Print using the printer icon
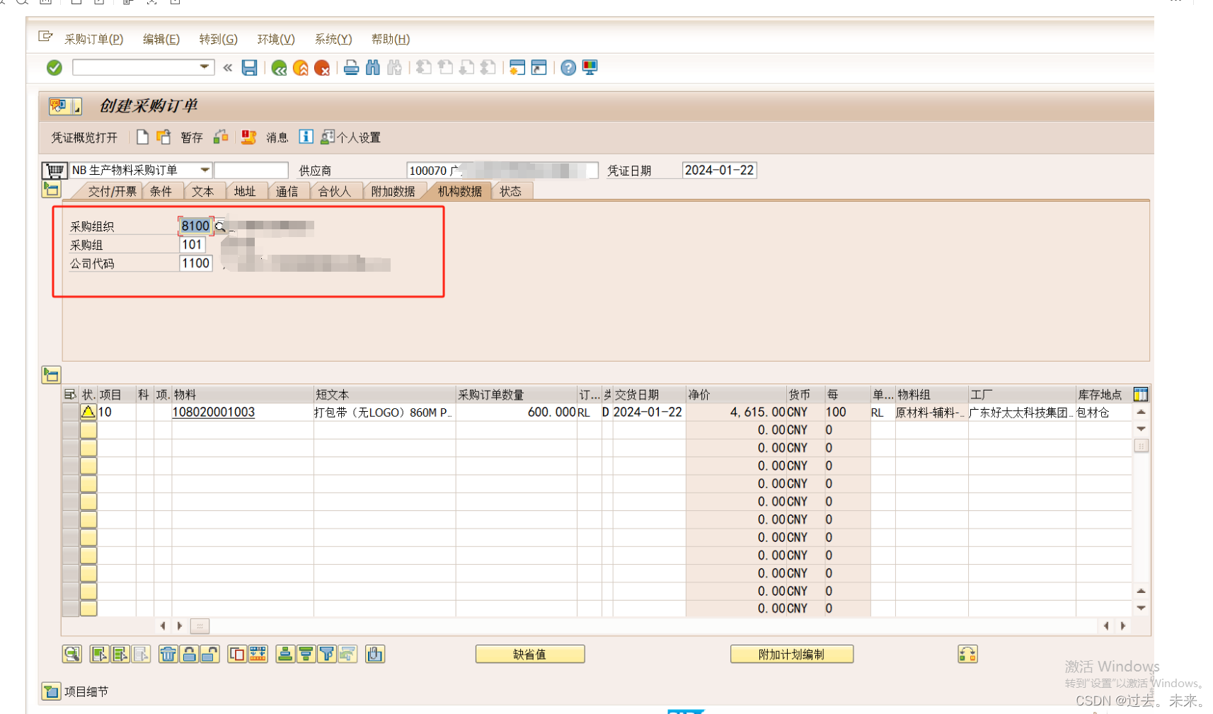Screen dimensions: 1213x714 [351, 68]
